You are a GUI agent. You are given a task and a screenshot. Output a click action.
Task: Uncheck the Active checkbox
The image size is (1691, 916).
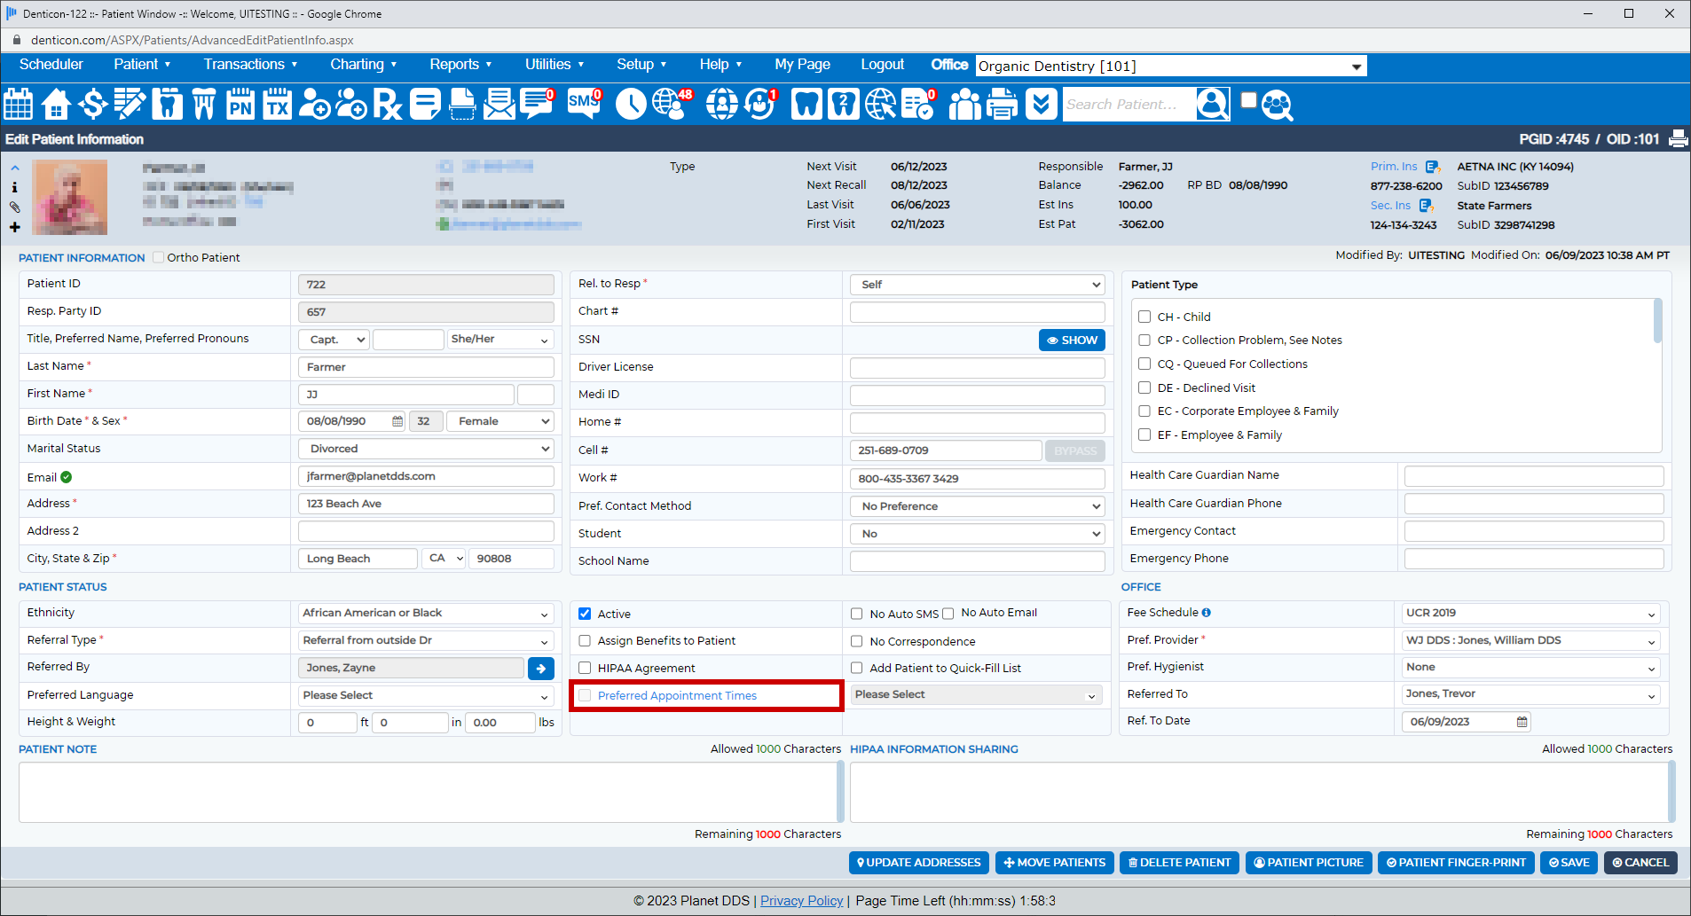click(x=585, y=614)
